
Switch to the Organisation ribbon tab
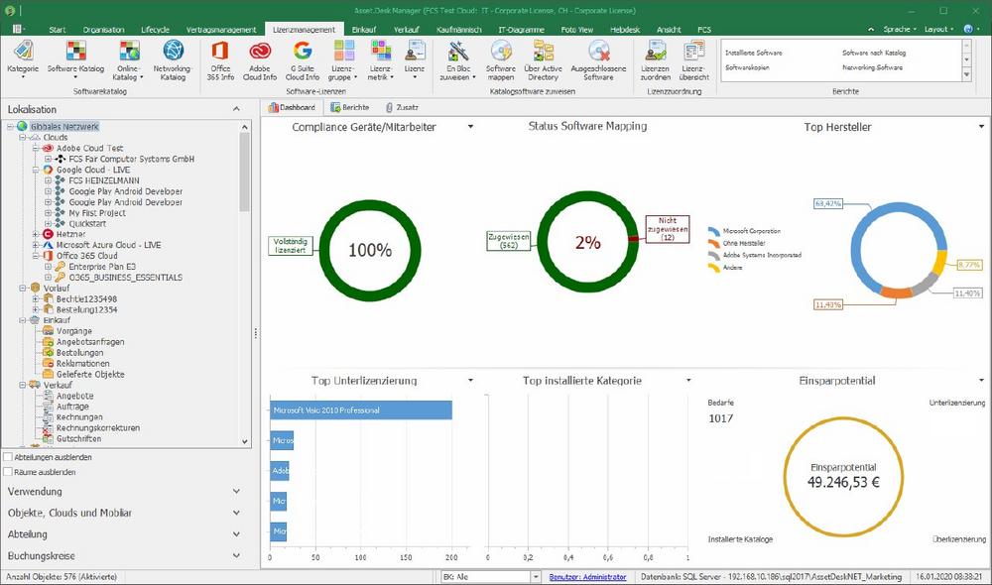(x=104, y=29)
